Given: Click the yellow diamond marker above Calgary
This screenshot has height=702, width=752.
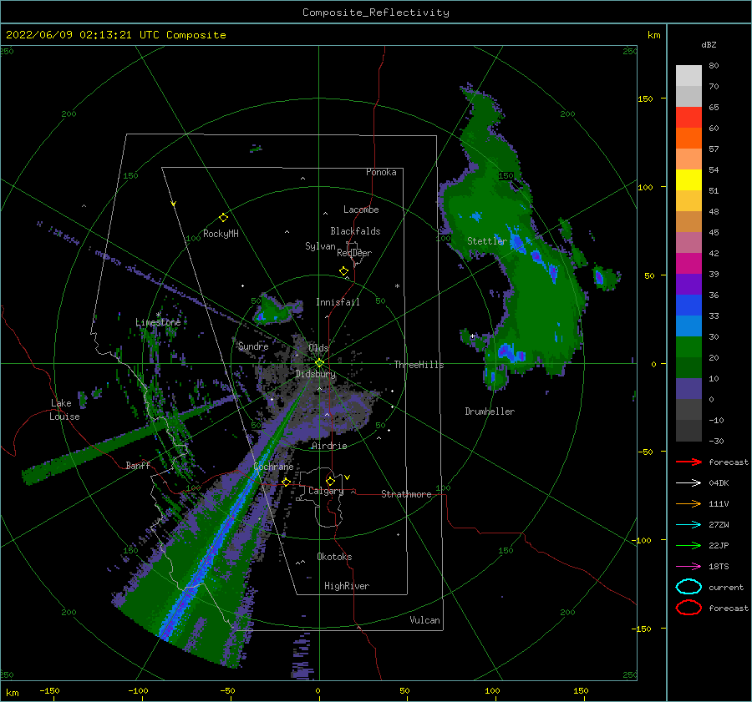Looking at the screenshot, I should (x=330, y=481).
